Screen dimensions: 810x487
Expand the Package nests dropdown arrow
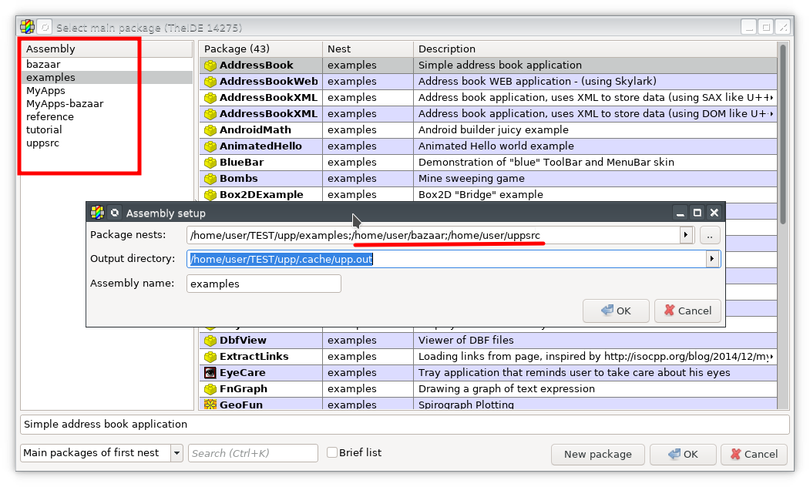[686, 235]
